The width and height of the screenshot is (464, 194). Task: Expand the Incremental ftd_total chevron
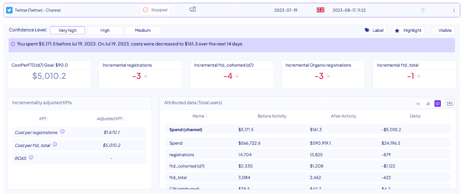coord(420,77)
